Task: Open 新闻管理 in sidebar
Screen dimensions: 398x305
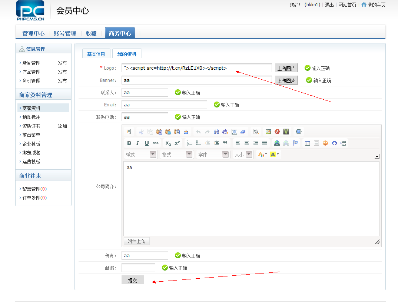Action: tap(31, 63)
